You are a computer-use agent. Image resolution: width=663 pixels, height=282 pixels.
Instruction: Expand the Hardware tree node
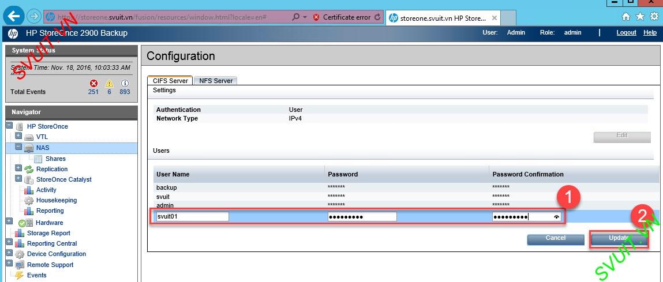click(x=9, y=221)
